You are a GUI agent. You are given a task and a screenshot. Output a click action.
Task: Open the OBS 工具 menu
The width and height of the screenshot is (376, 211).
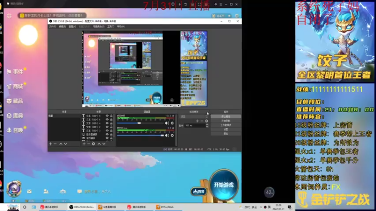tap(110, 27)
